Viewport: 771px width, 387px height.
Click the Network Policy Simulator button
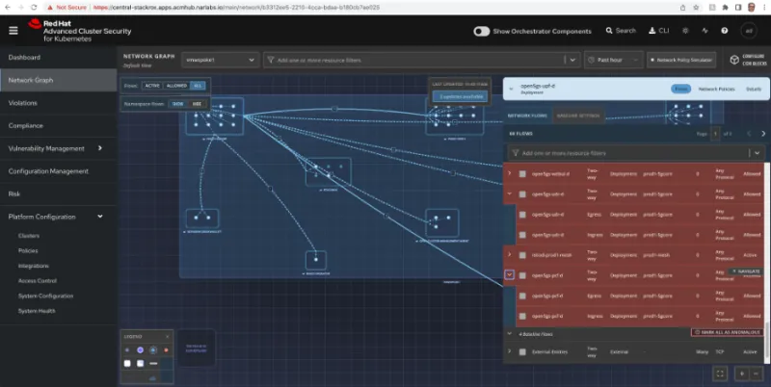tap(679, 60)
